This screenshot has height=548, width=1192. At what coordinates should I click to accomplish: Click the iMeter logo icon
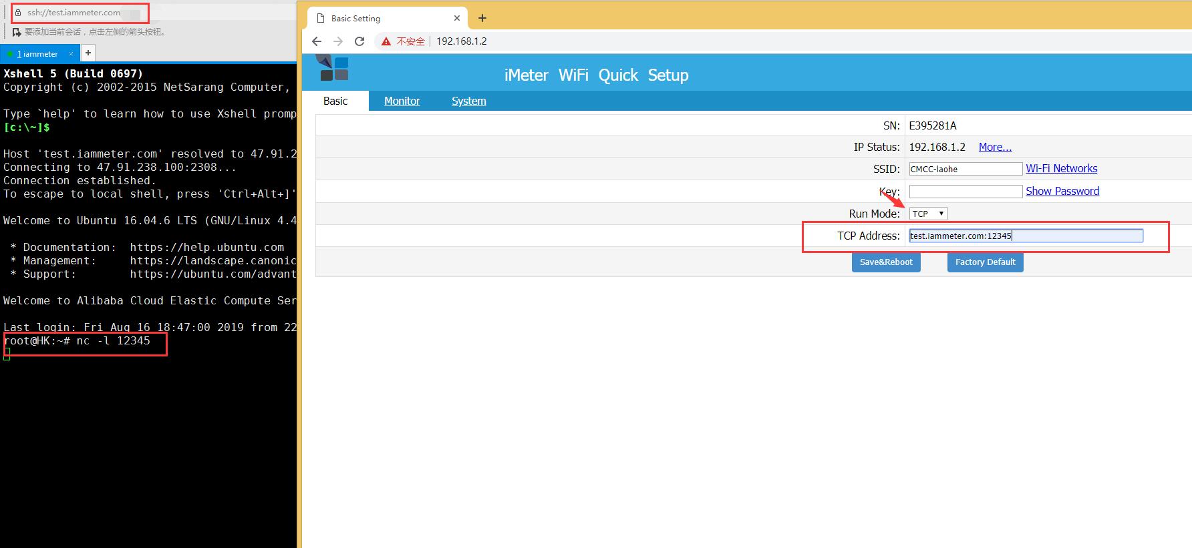[333, 68]
